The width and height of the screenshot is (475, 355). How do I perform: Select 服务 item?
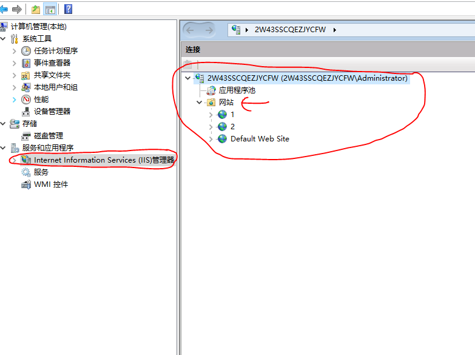tap(41, 172)
